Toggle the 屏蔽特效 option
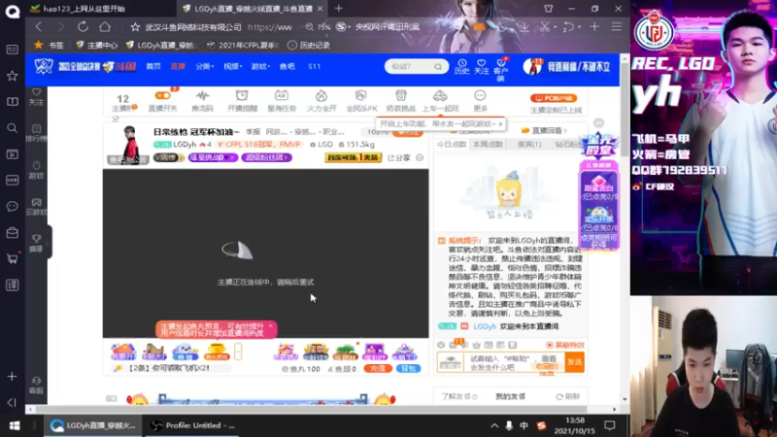Screen dimensions: 777x437 pyautogui.click(x=565, y=345)
